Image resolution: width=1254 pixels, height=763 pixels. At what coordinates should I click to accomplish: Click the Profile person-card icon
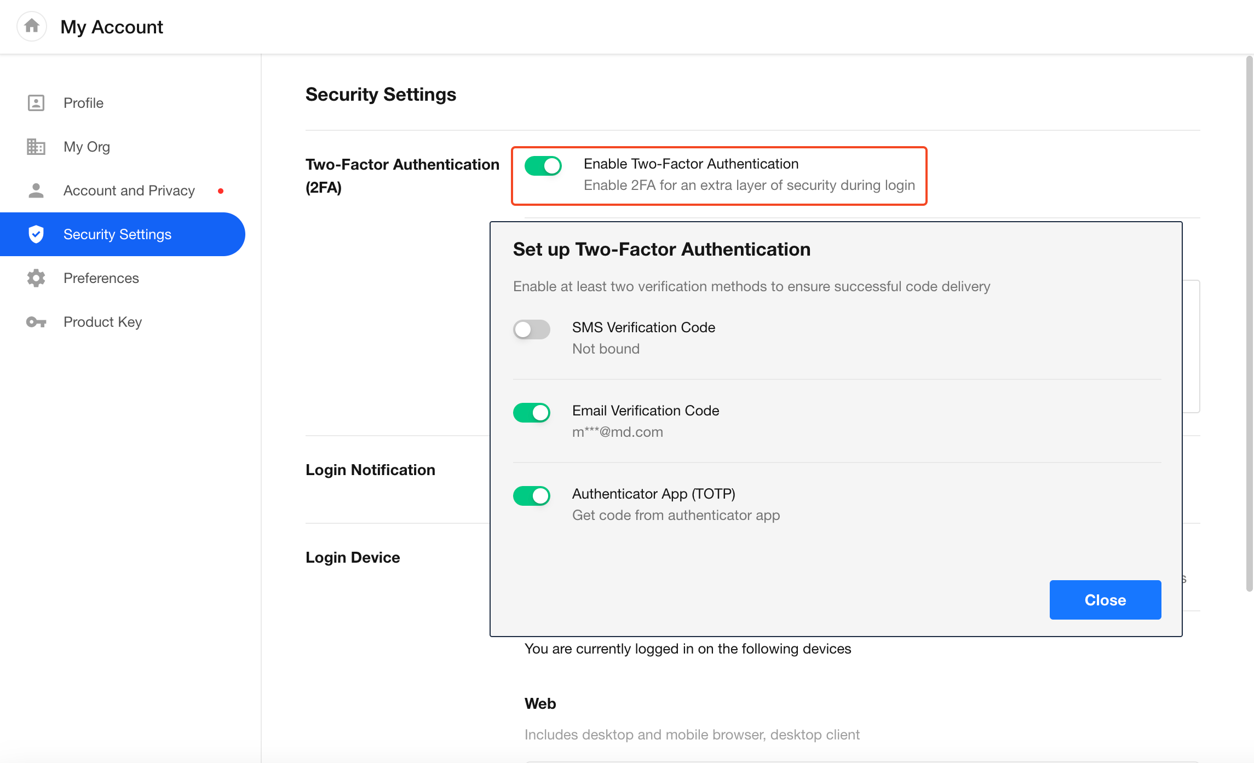pos(36,103)
